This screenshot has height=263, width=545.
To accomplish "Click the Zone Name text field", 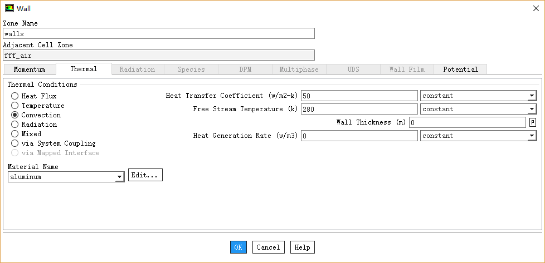I will [x=158, y=33].
